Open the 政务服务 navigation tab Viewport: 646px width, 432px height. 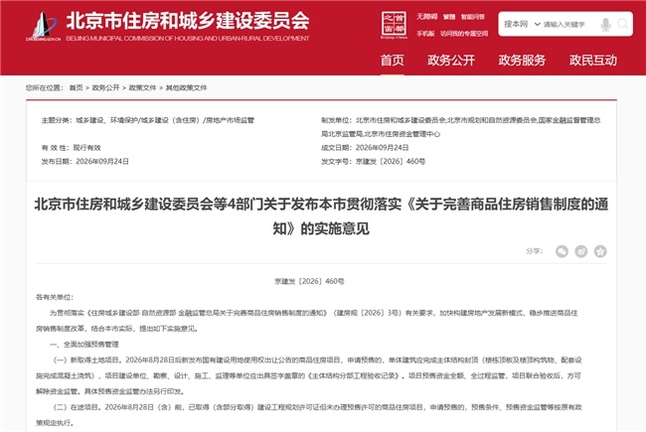tap(522, 61)
